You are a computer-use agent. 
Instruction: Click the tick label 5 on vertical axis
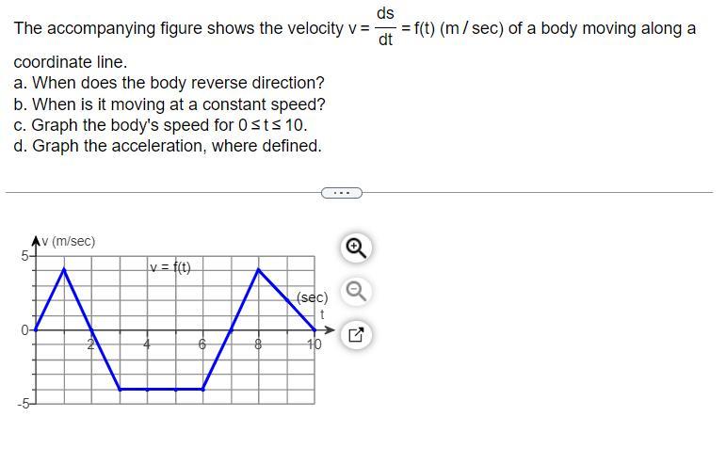point(26,255)
